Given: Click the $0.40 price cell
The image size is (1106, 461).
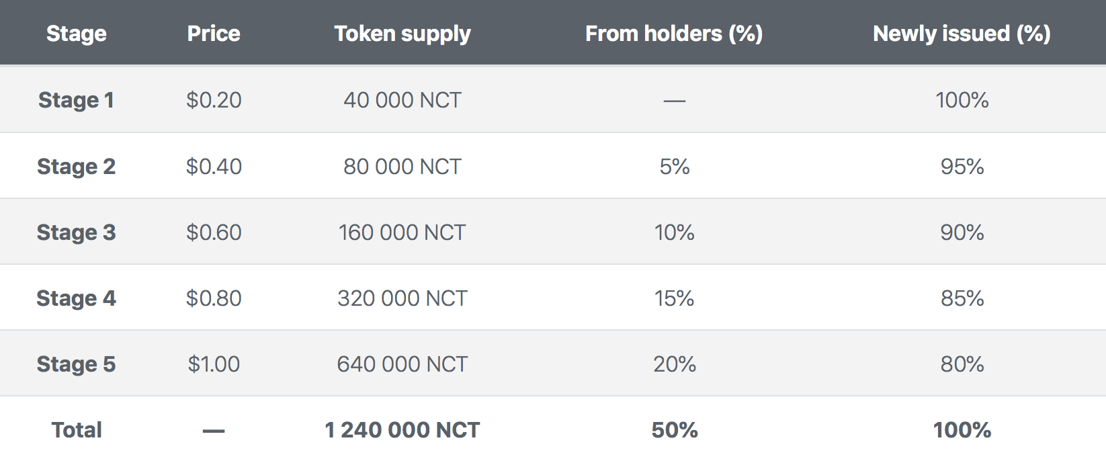Looking at the screenshot, I should pyautogui.click(x=214, y=166).
